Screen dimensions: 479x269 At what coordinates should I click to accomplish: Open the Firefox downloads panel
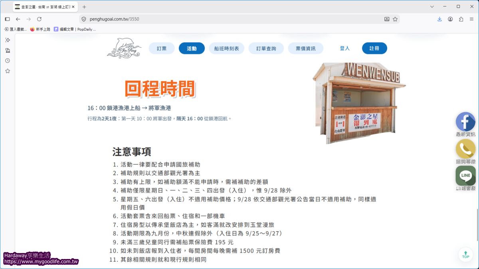coord(439,19)
